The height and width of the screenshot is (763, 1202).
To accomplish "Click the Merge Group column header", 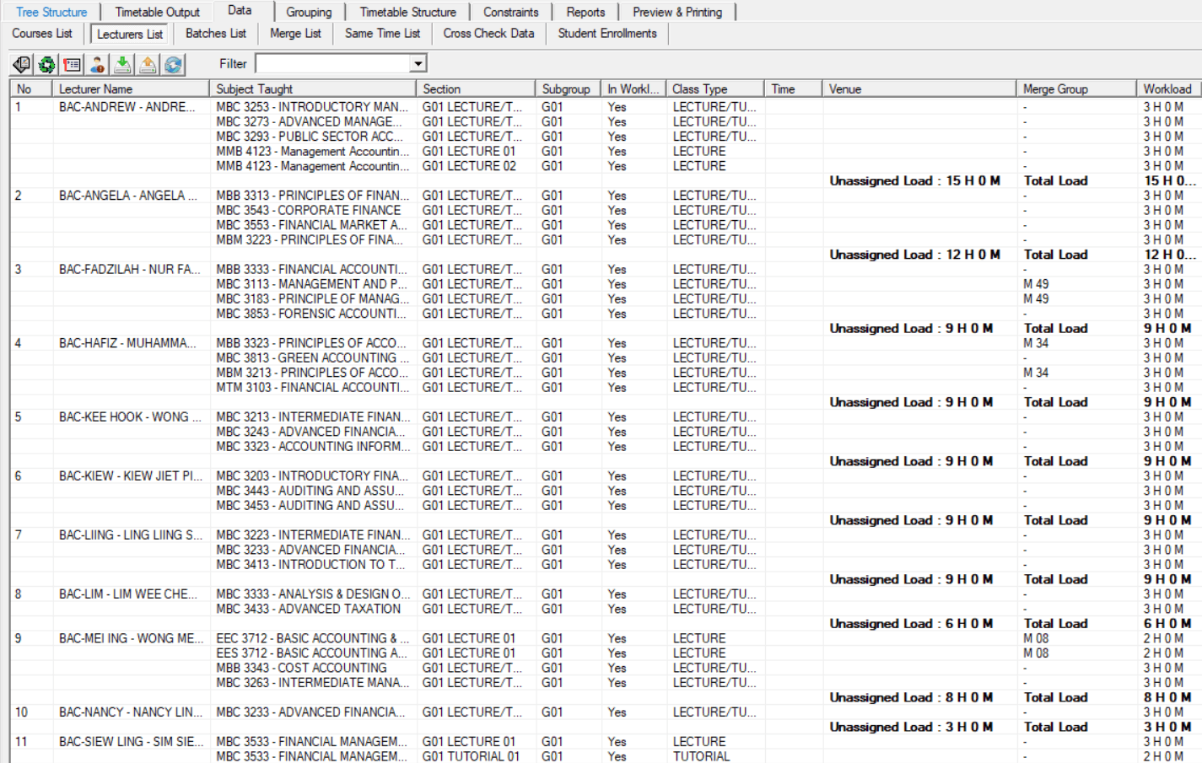I will click(x=1076, y=89).
